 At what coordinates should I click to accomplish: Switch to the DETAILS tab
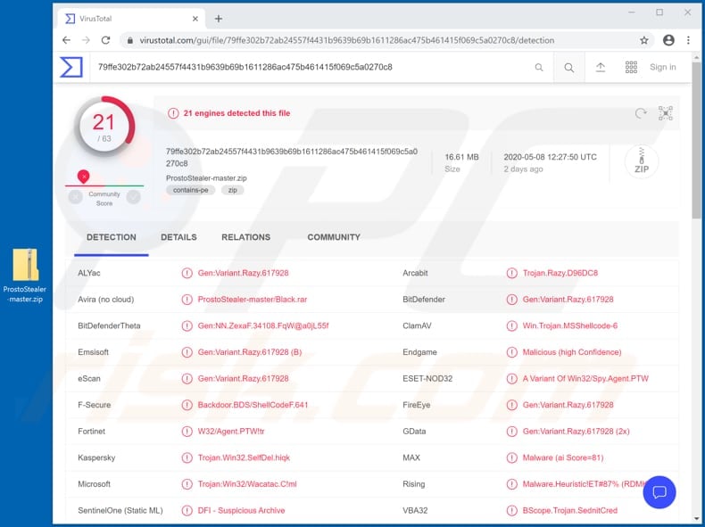[x=178, y=237]
